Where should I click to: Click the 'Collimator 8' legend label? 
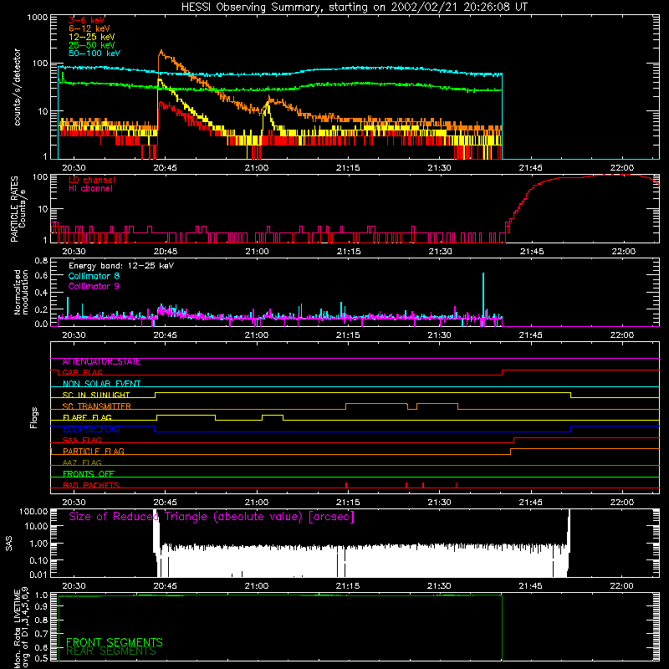click(94, 276)
